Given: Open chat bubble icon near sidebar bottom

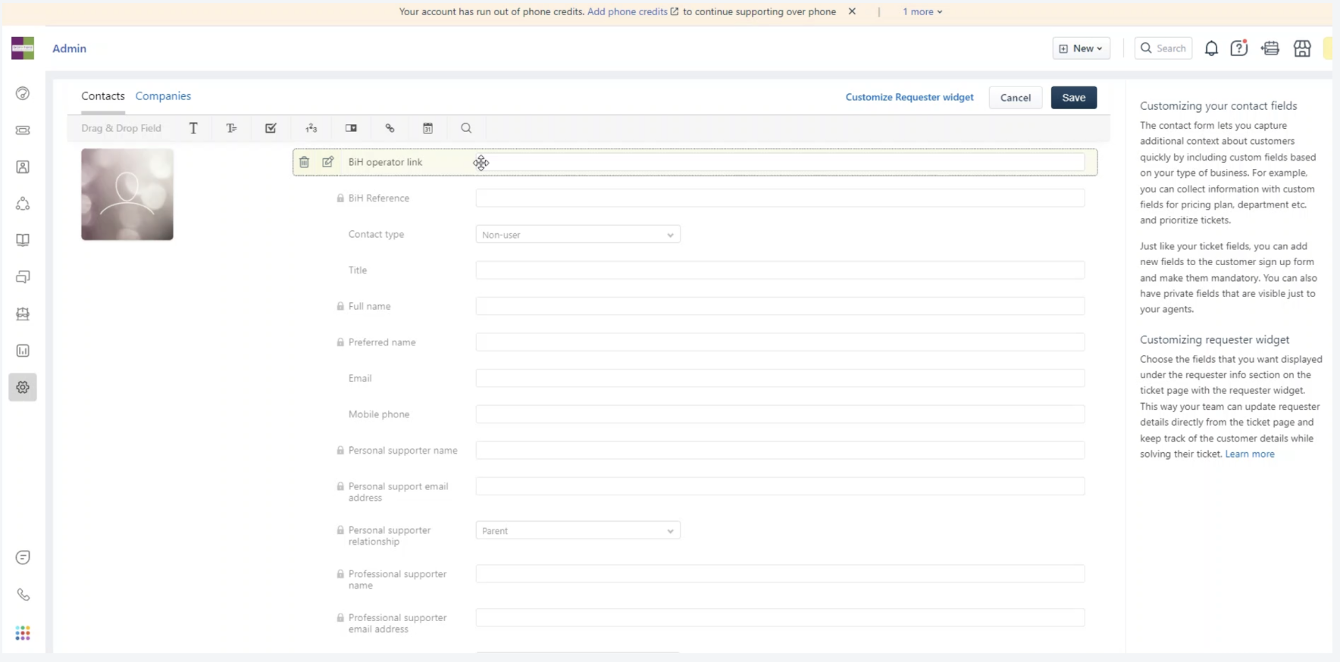Looking at the screenshot, I should tap(23, 557).
